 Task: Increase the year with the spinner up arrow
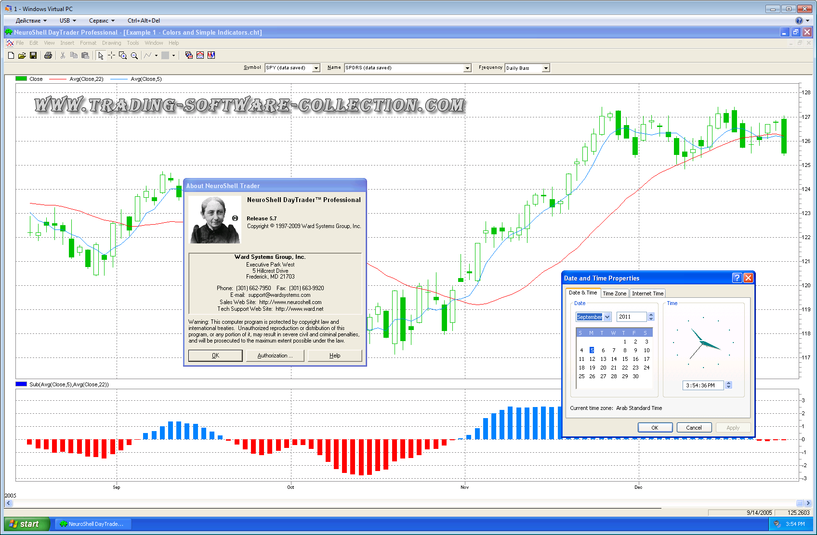point(651,315)
